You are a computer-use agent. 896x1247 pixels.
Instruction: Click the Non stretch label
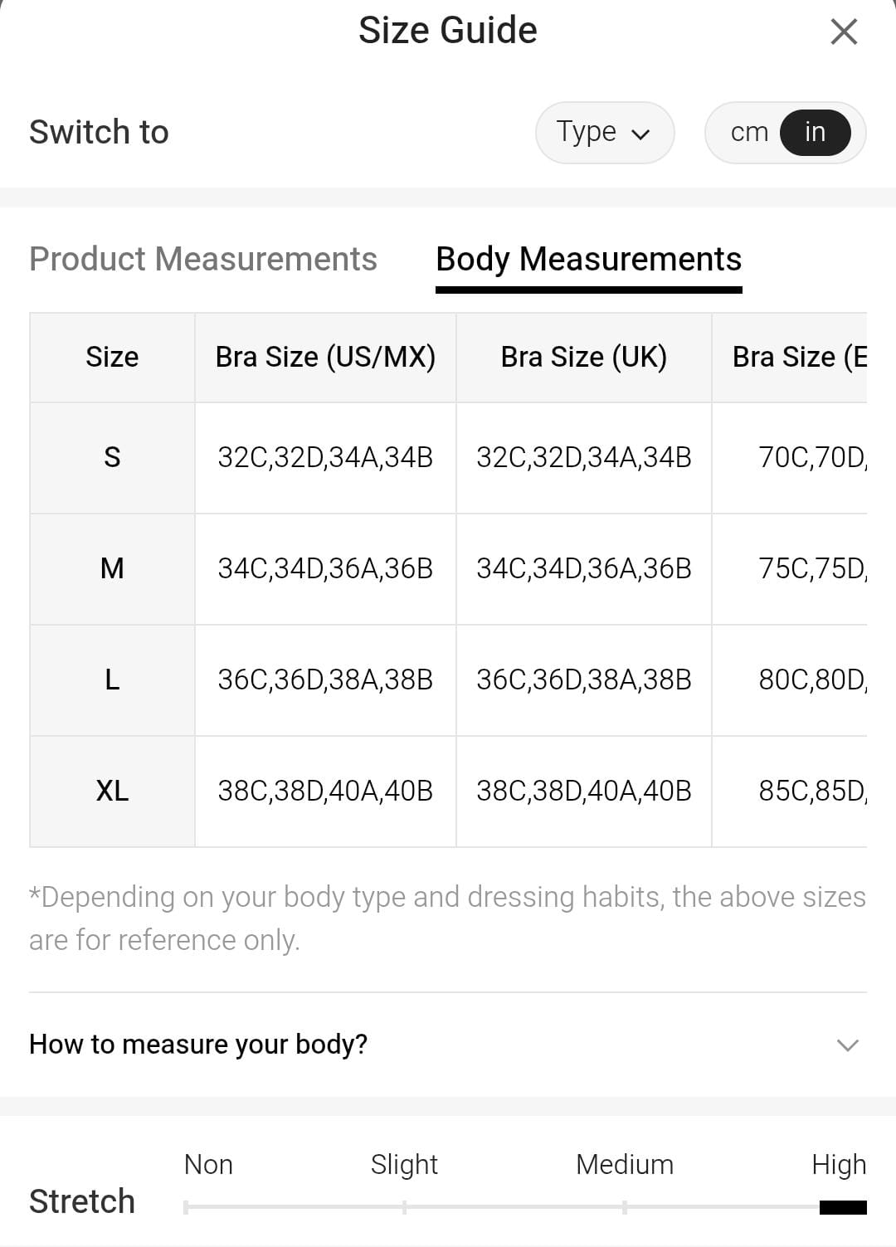coord(208,1164)
